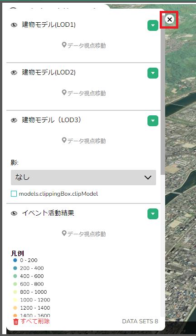
Task: Click the blue 0 - 200 legend dot
Action: (x=15, y=260)
